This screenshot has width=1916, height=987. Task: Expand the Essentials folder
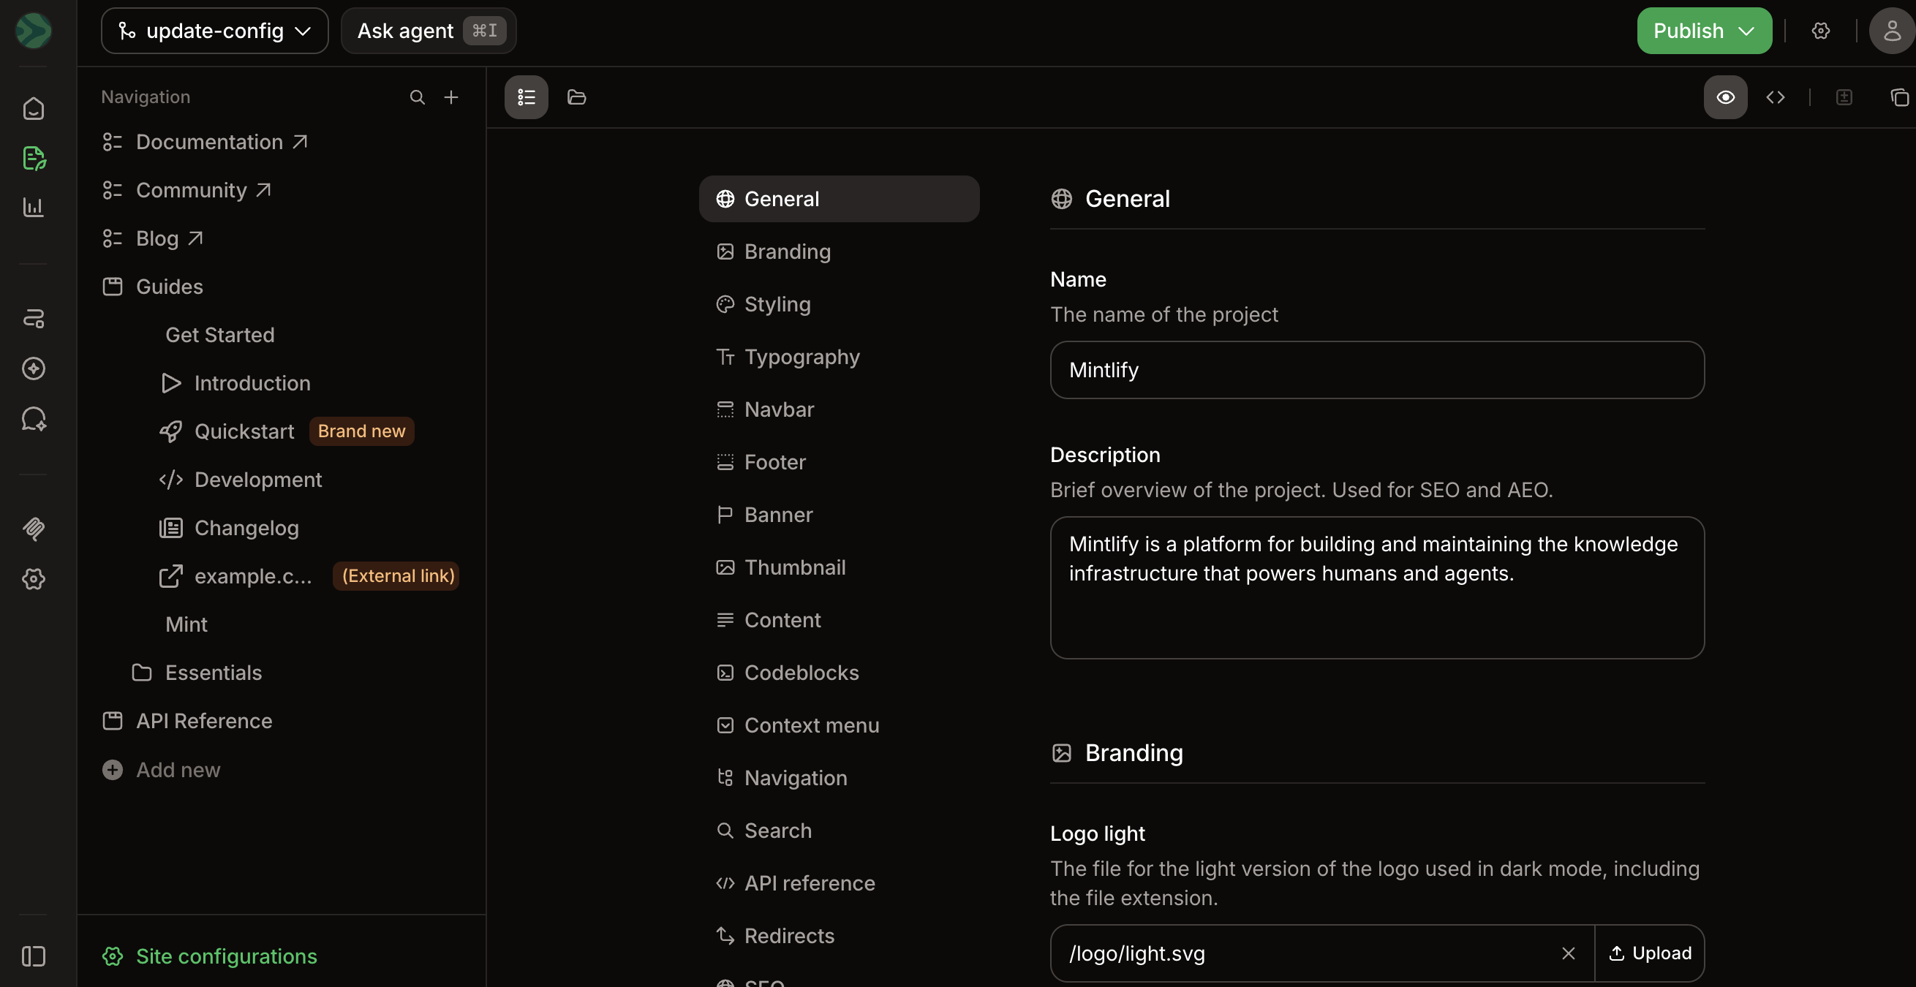[197, 673]
